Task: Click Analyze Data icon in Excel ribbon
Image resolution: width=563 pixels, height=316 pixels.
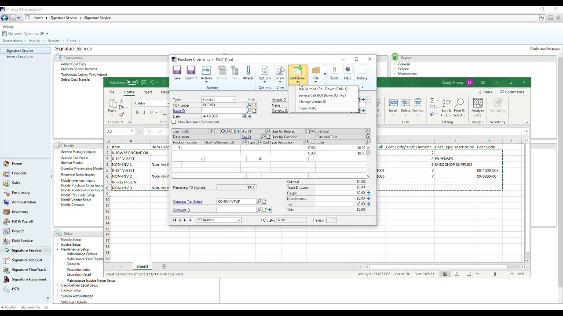Action: click(478, 108)
